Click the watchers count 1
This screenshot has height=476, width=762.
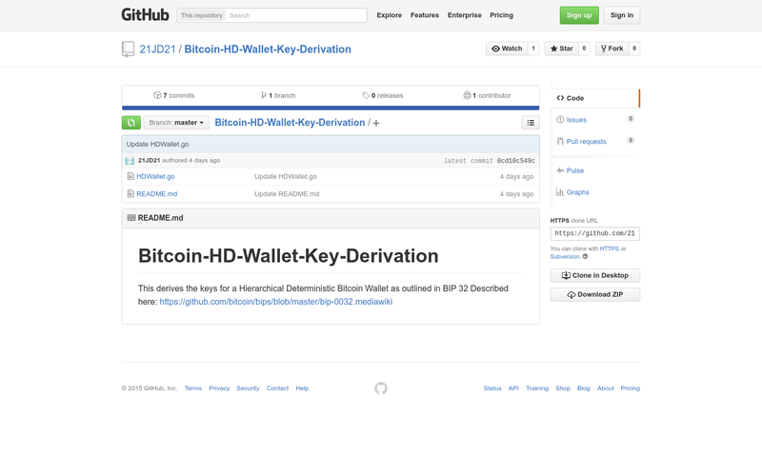click(533, 49)
